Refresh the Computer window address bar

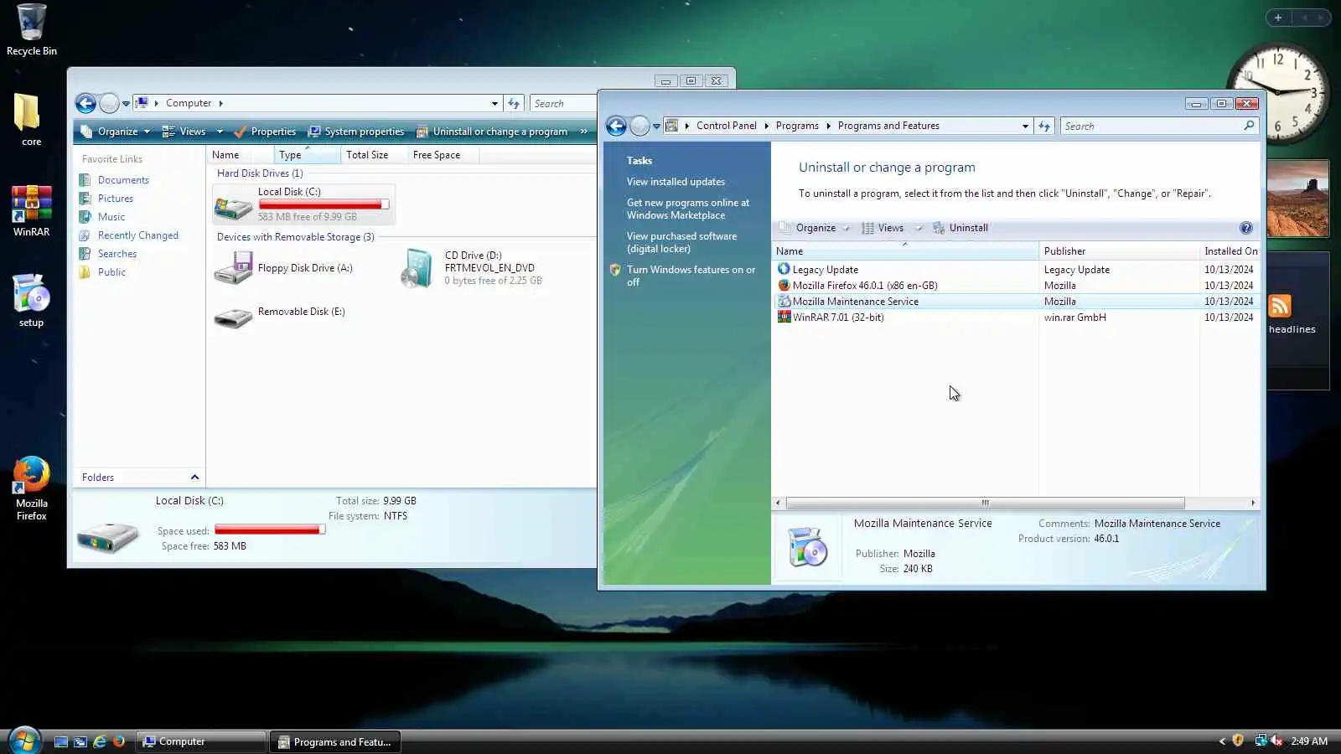point(514,103)
